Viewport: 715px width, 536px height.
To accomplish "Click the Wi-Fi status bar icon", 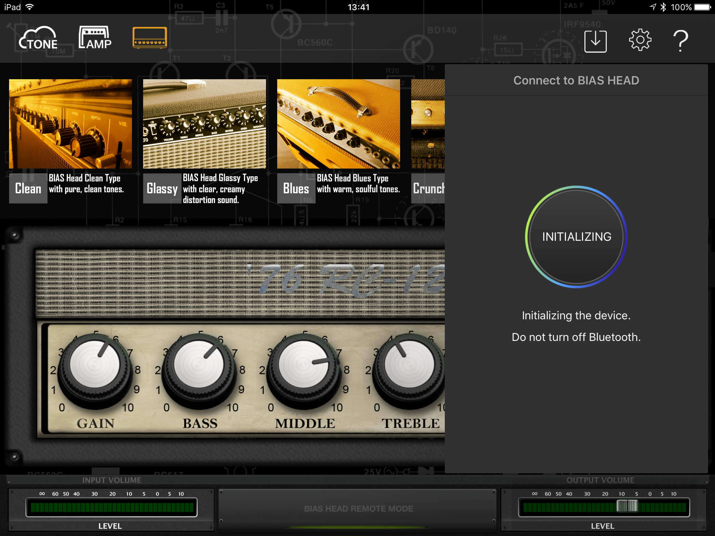I will tap(30, 7).
